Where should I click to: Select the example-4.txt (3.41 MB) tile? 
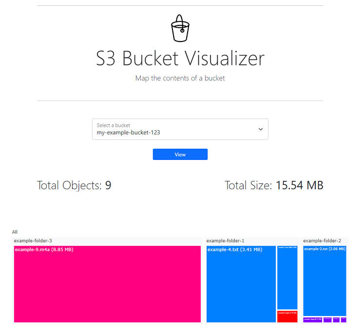click(241, 284)
